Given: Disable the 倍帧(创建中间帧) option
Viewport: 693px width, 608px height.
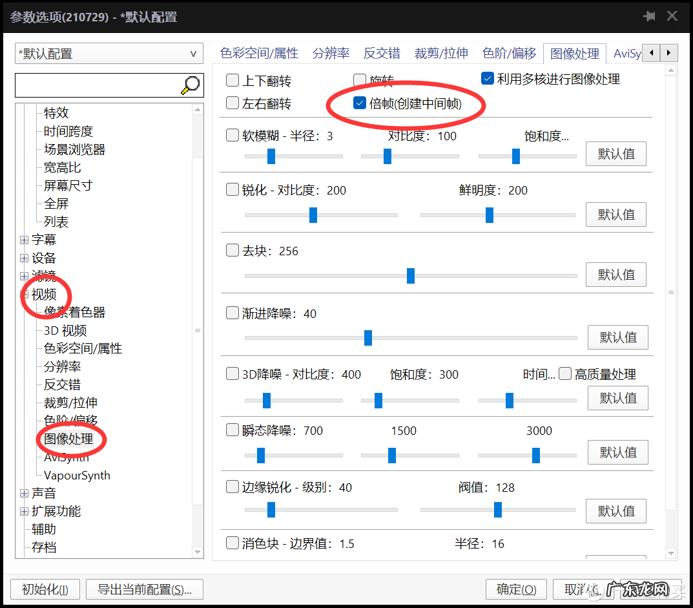Looking at the screenshot, I should point(359,102).
